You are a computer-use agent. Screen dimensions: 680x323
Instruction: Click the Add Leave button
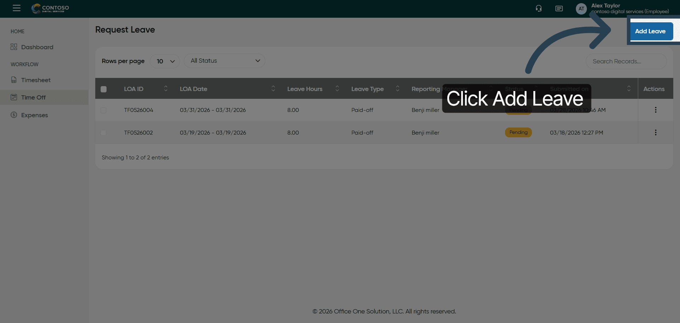(651, 31)
